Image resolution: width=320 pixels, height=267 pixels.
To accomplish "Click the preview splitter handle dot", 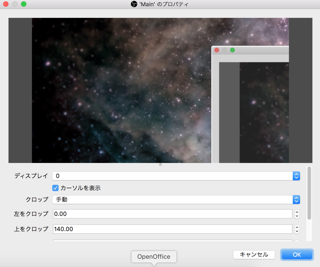I will pos(160,164).
